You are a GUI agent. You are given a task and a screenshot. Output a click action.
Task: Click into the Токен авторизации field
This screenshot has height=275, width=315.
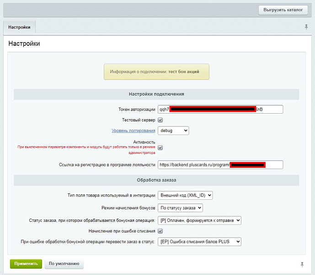tap(220, 110)
